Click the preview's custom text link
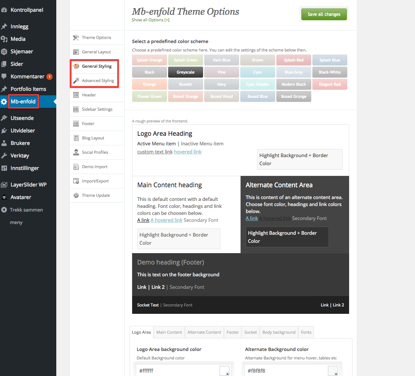 tap(155, 152)
